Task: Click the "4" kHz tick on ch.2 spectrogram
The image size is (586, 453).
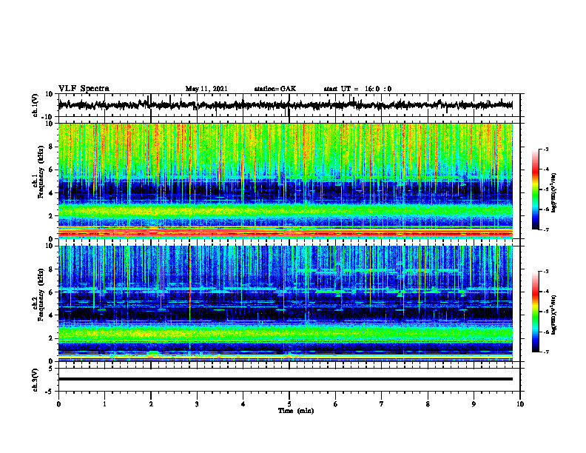Action: click(x=52, y=315)
